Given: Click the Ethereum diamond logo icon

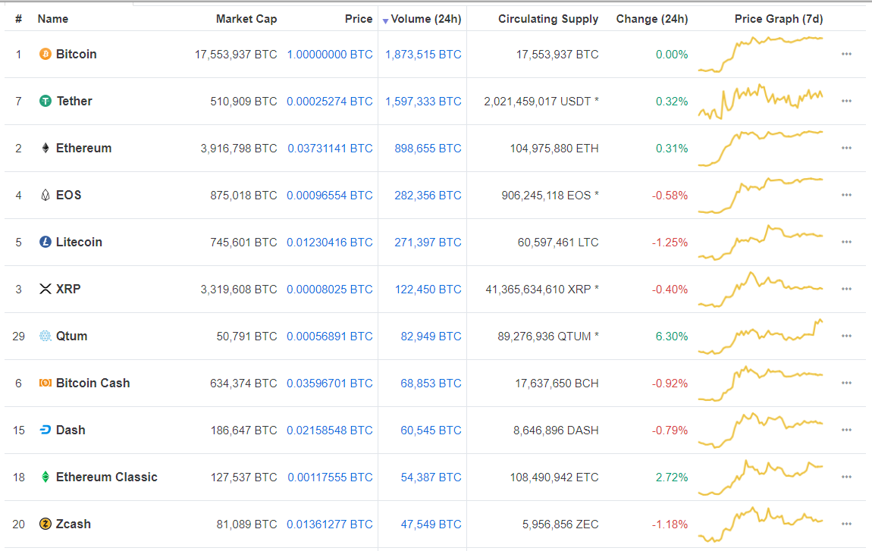Looking at the screenshot, I should (45, 149).
